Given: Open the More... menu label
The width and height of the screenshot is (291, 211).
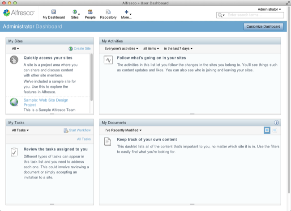Looking at the screenshot, I should coord(126,17).
